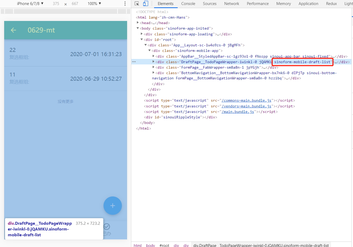
Task: Select the closing /body tag line
Action: tap(147, 123)
